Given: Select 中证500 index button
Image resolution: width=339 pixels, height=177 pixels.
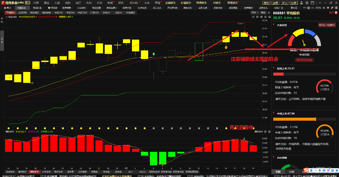Looking at the screenshot, I should coord(70,13).
